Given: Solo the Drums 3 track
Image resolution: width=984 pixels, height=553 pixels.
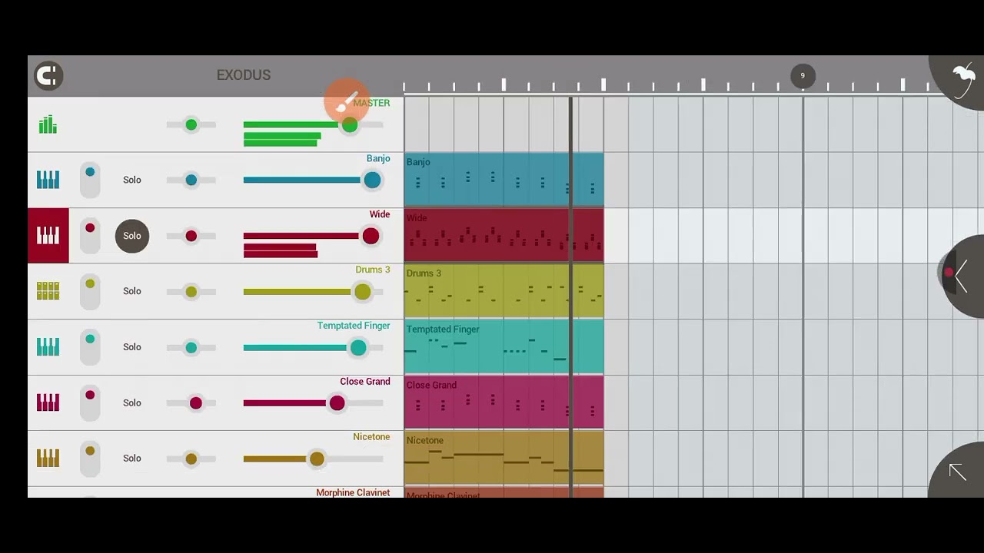Looking at the screenshot, I should pyautogui.click(x=132, y=291).
